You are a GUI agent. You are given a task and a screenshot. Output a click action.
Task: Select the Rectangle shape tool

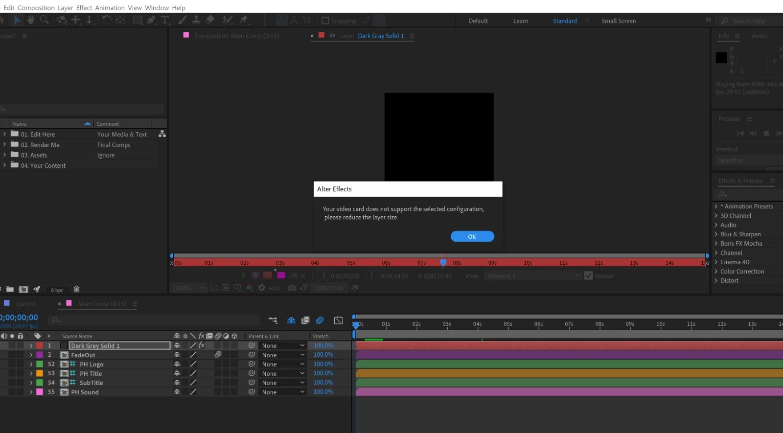[138, 20]
